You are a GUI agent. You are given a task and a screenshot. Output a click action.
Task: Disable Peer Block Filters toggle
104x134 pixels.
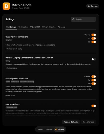point(94,106)
